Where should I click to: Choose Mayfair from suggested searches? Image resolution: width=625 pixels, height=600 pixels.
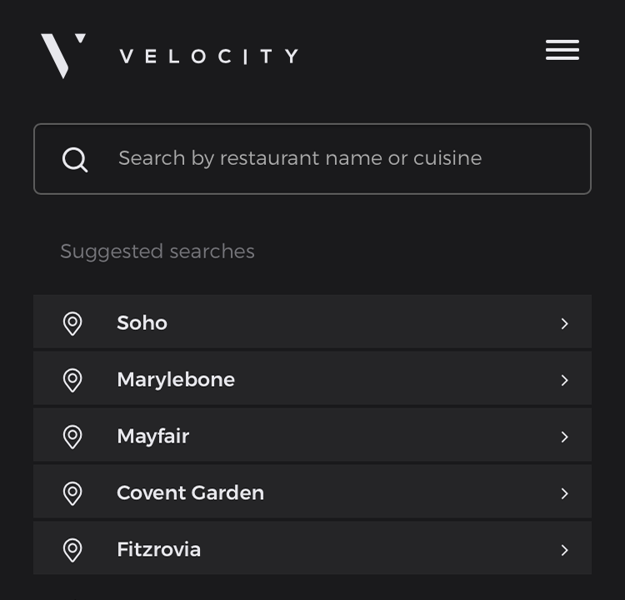[312, 434]
